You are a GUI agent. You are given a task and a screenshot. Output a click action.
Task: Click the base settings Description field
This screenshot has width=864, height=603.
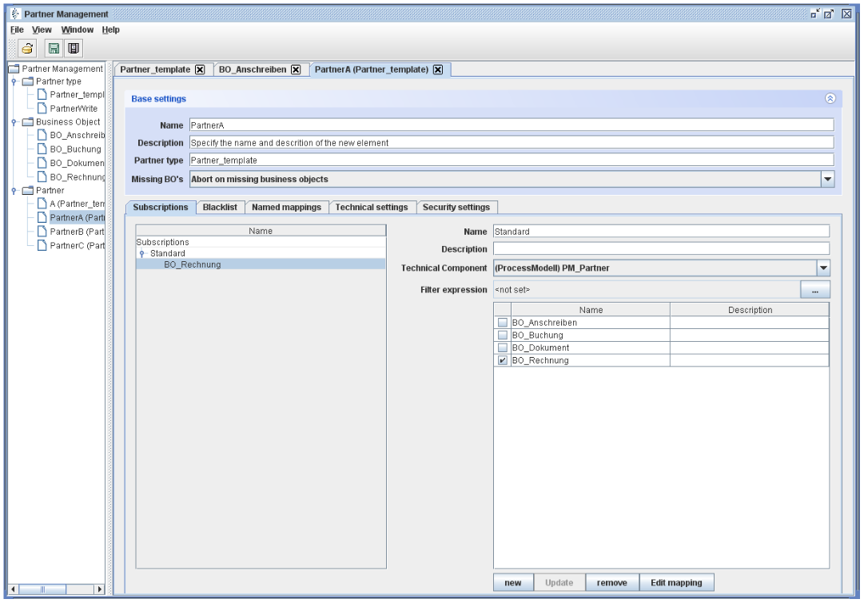tap(512, 143)
